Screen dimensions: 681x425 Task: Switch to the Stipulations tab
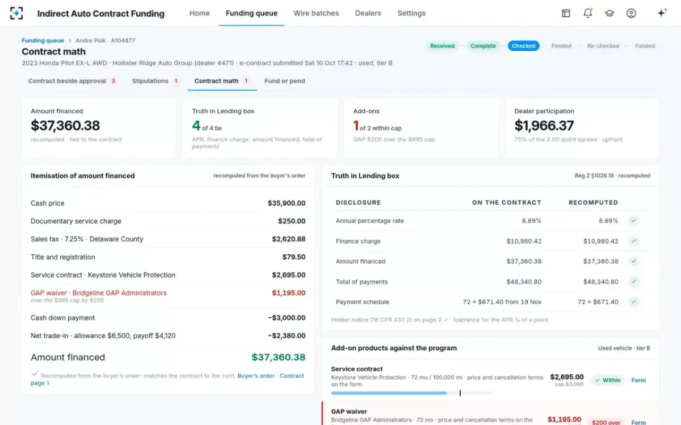click(155, 81)
